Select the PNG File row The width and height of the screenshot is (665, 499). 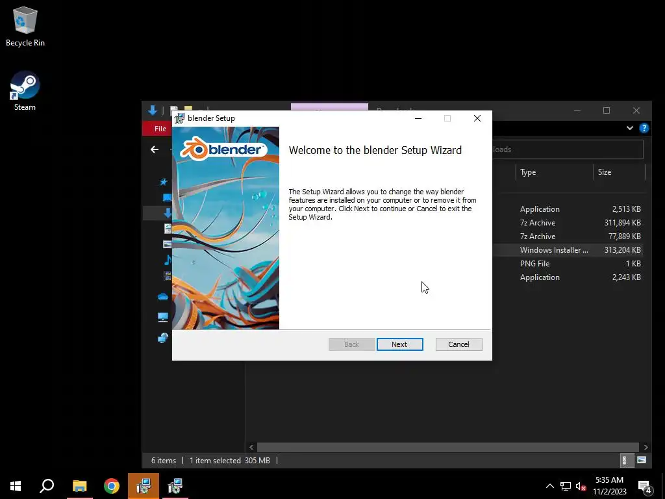568,264
